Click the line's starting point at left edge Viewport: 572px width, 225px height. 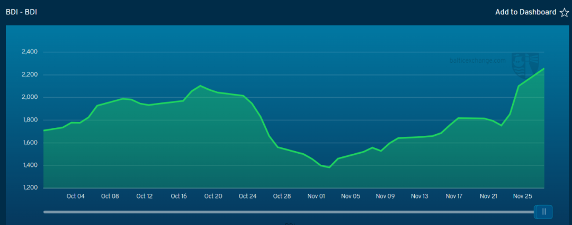(x=44, y=130)
